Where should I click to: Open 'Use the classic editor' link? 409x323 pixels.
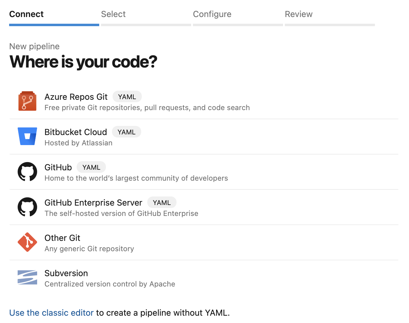(x=51, y=313)
